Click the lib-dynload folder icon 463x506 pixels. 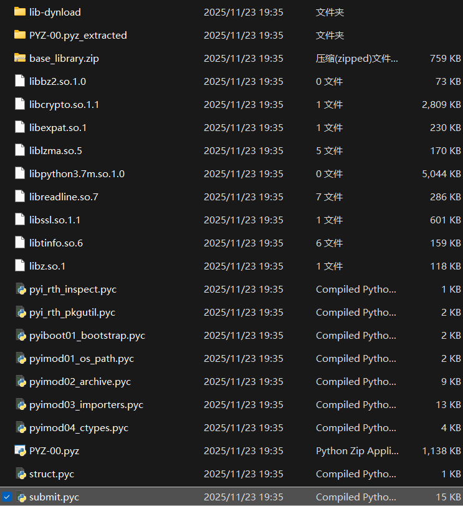[x=20, y=12]
